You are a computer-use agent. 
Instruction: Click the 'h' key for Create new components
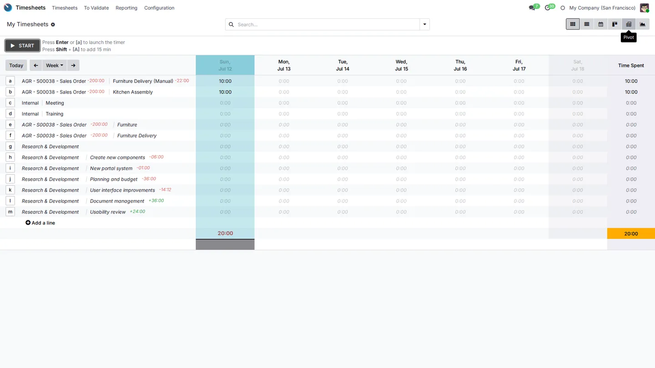pos(10,157)
